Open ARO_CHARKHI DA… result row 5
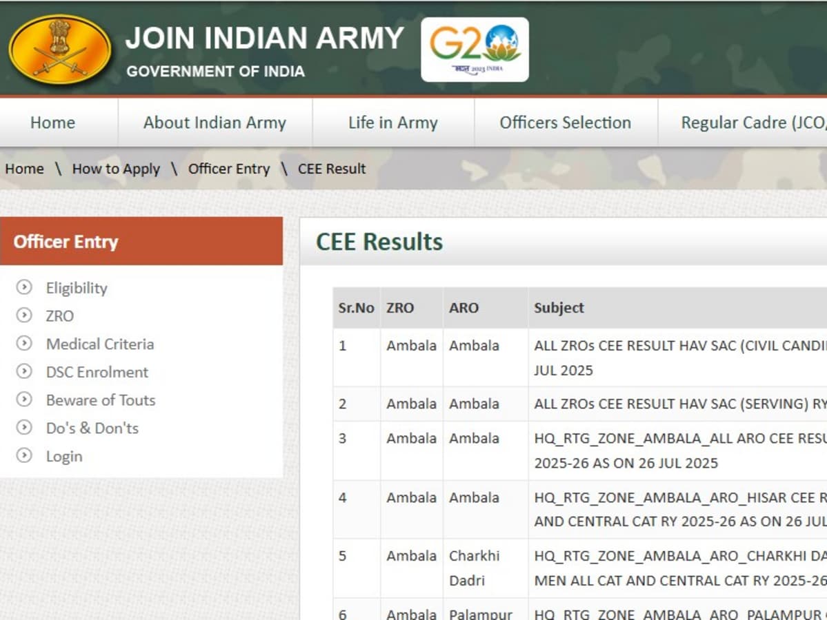The width and height of the screenshot is (827, 620). click(x=680, y=568)
